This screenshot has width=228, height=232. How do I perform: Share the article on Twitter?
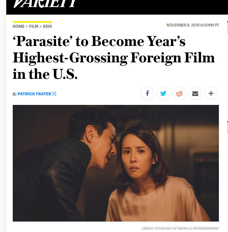[x=163, y=93]
